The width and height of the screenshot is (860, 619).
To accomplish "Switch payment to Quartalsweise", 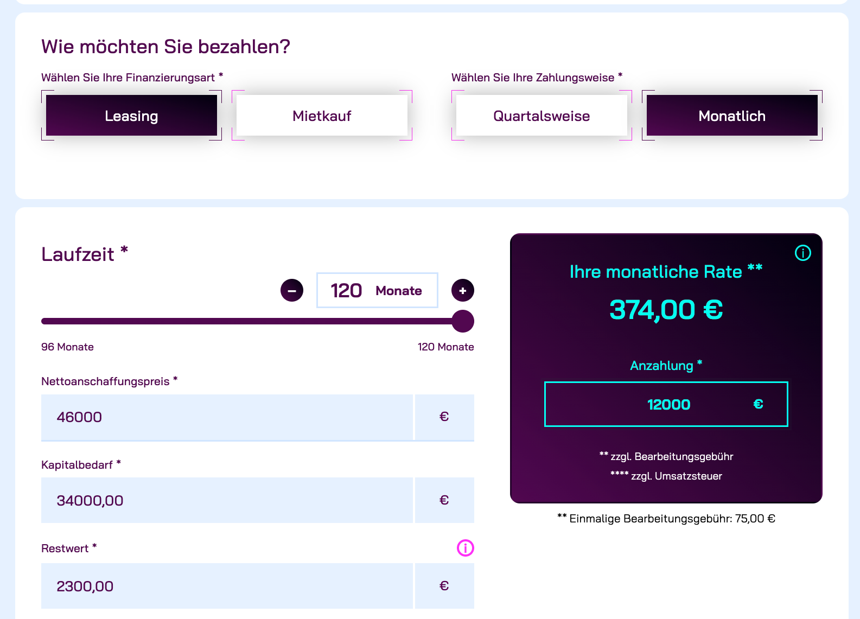I will pos(542,116).
